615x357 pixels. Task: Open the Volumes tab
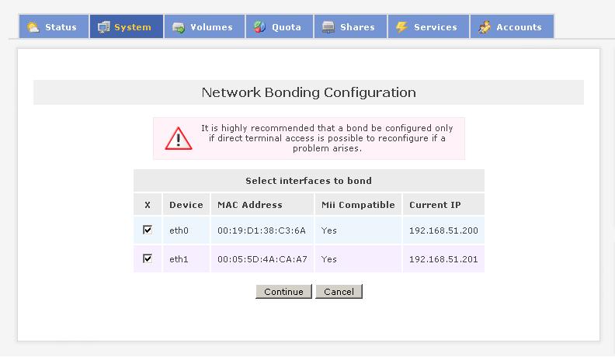click(x=211, y=27)
